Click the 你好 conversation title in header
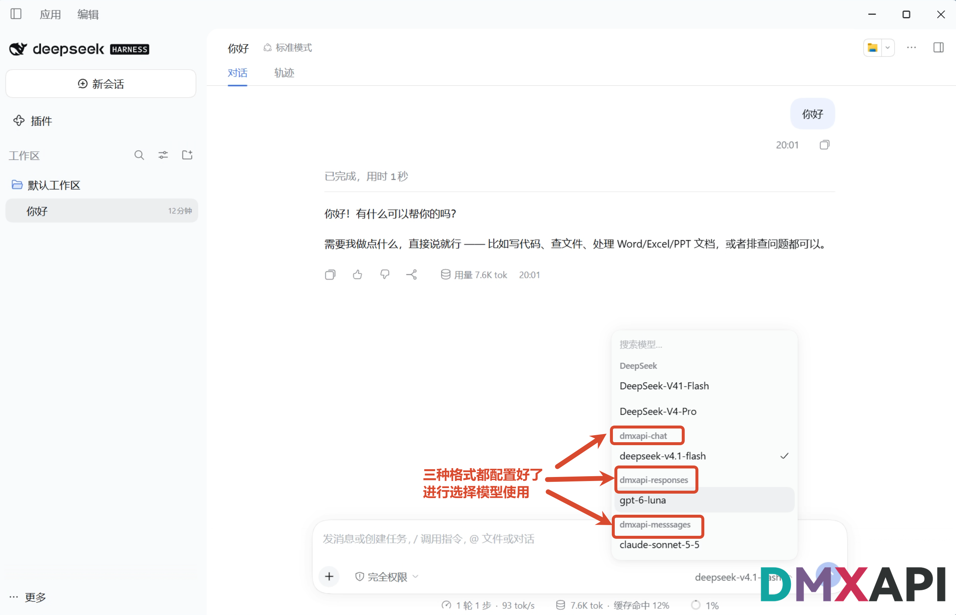The image size is (956, 615). [238, 48]
